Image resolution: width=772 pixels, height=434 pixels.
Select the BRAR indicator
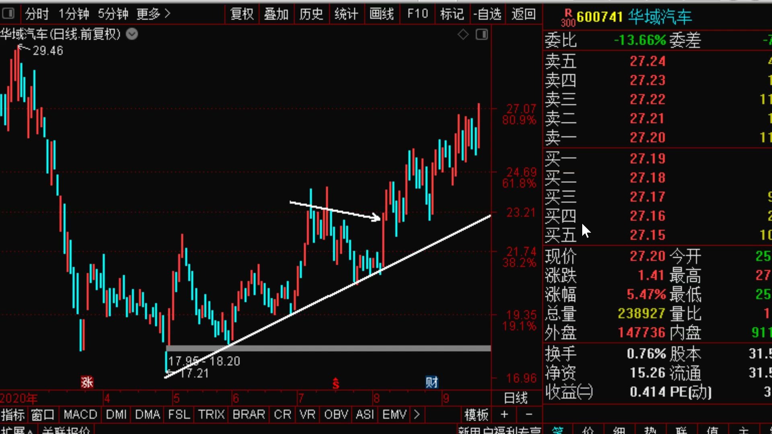(249, 415)
